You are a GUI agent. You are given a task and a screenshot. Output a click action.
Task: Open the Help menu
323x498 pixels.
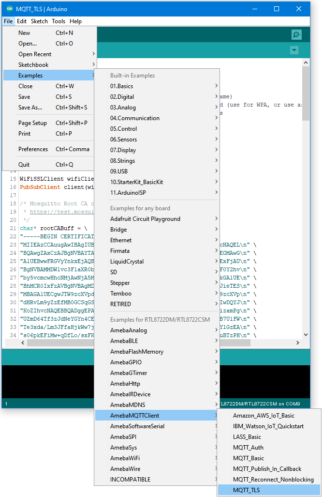click(75, 21)
